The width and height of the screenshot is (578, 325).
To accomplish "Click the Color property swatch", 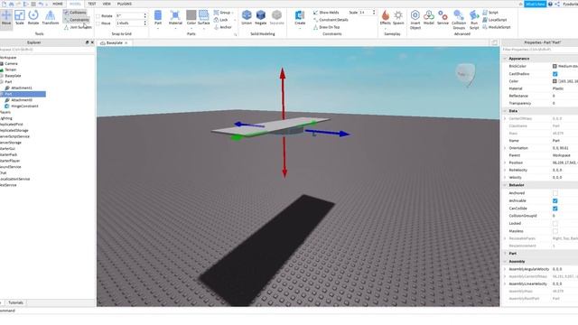I will (x=555, y=81).
